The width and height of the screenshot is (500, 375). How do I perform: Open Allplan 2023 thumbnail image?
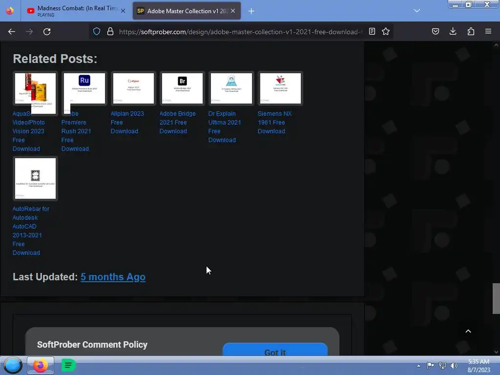133,88
